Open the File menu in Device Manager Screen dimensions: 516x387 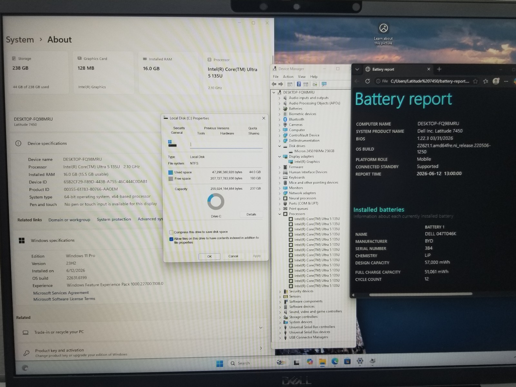276,77
